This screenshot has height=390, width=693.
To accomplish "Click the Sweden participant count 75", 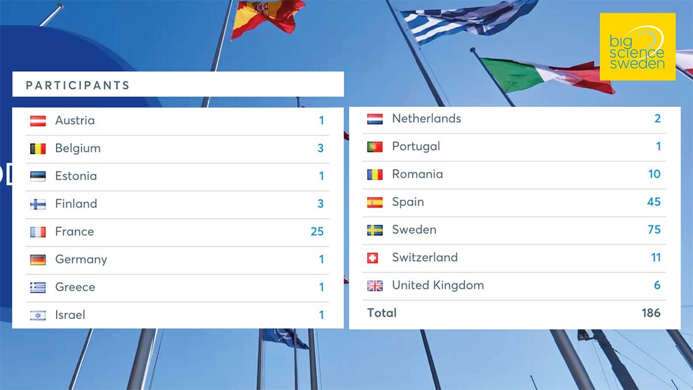I will click(x=654, y=229).
